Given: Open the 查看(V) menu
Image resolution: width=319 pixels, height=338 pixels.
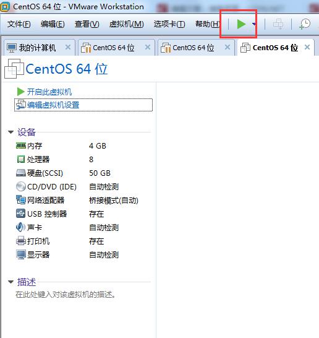Looking at the screenshot, I should [87, 24].
